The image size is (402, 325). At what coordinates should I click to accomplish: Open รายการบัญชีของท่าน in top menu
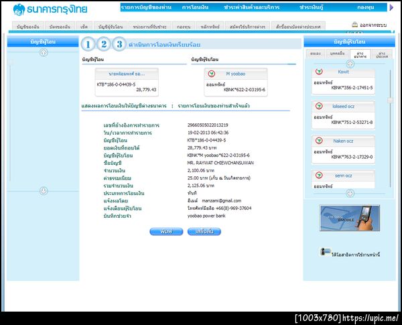[146, 7]
